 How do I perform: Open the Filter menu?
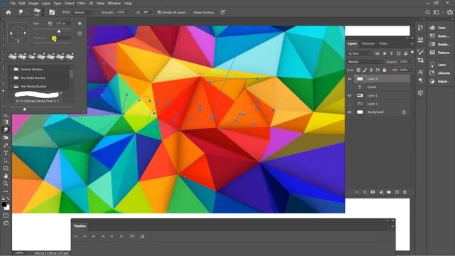click(81, 3)
